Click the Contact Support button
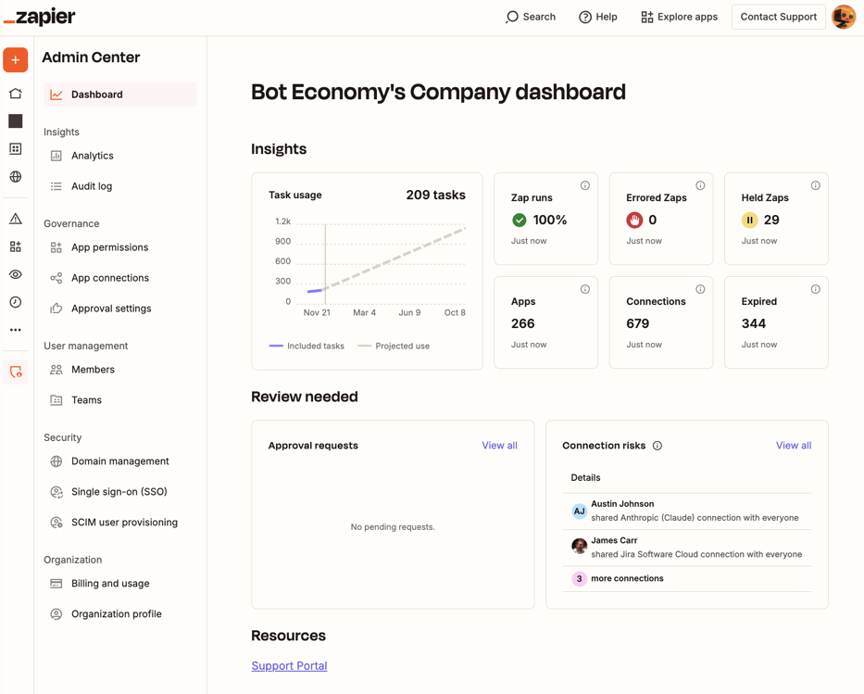864x694 pixels. [x=778, y=17]
